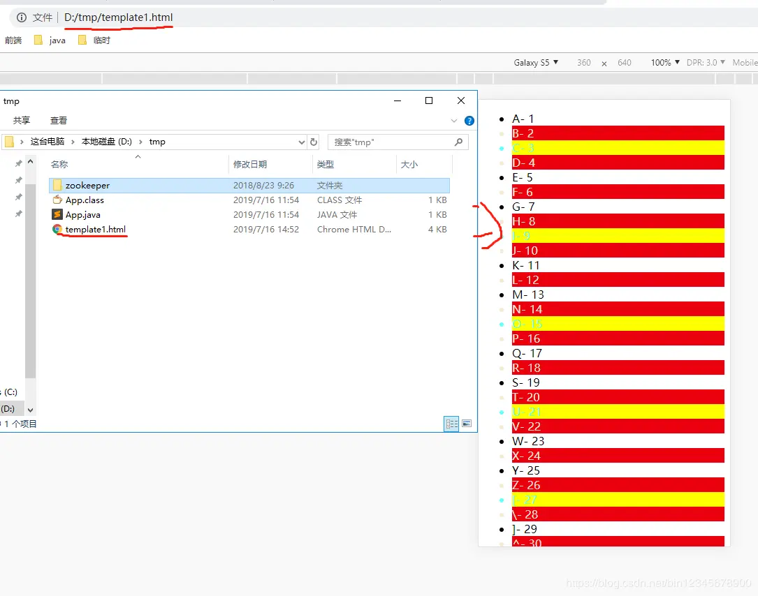The width and height of the screenshot is (758, 596).
Task: Maximize the tmp Explorer window
Action: (429, 100)
